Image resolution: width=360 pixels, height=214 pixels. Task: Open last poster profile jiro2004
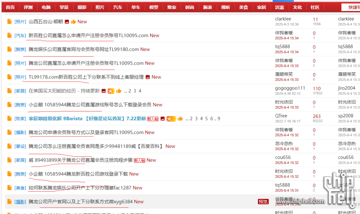[x=346, y=88]
